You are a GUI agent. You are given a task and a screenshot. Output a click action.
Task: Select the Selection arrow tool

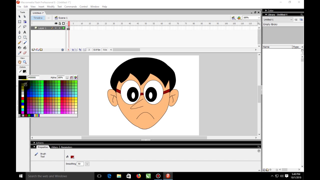(x=19, y=16)
